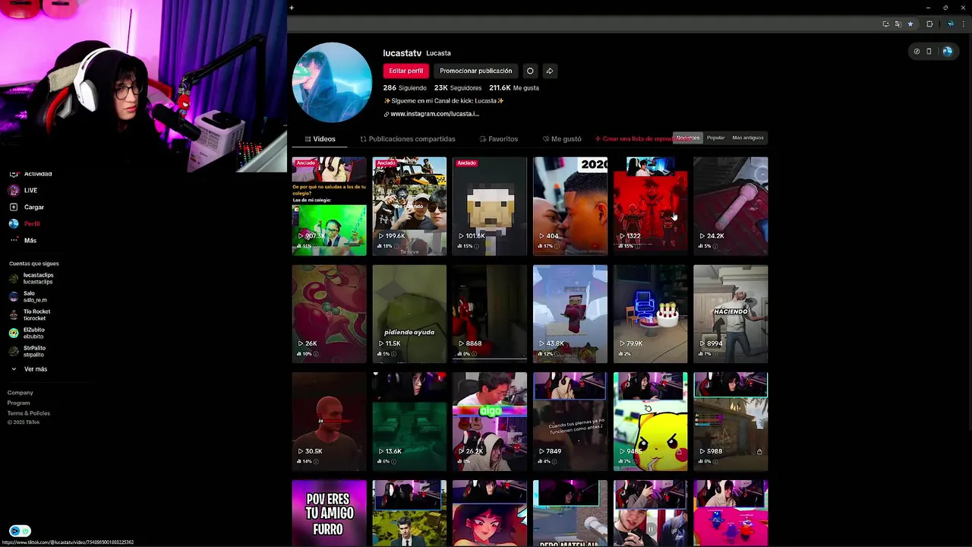
Task: Click the TikTok top-right profile avatar
Action: [947, 52]
